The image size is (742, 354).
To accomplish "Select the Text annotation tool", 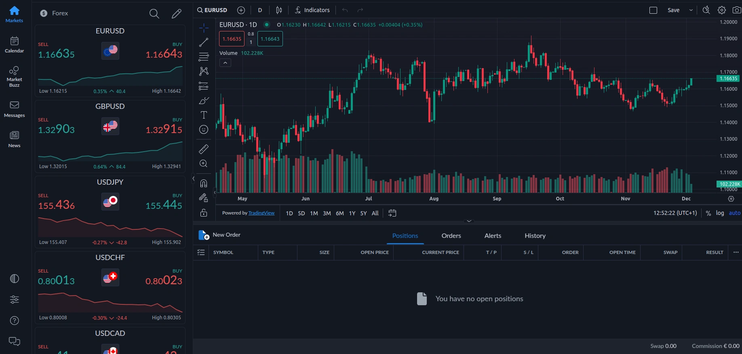I will click(204, 115).
